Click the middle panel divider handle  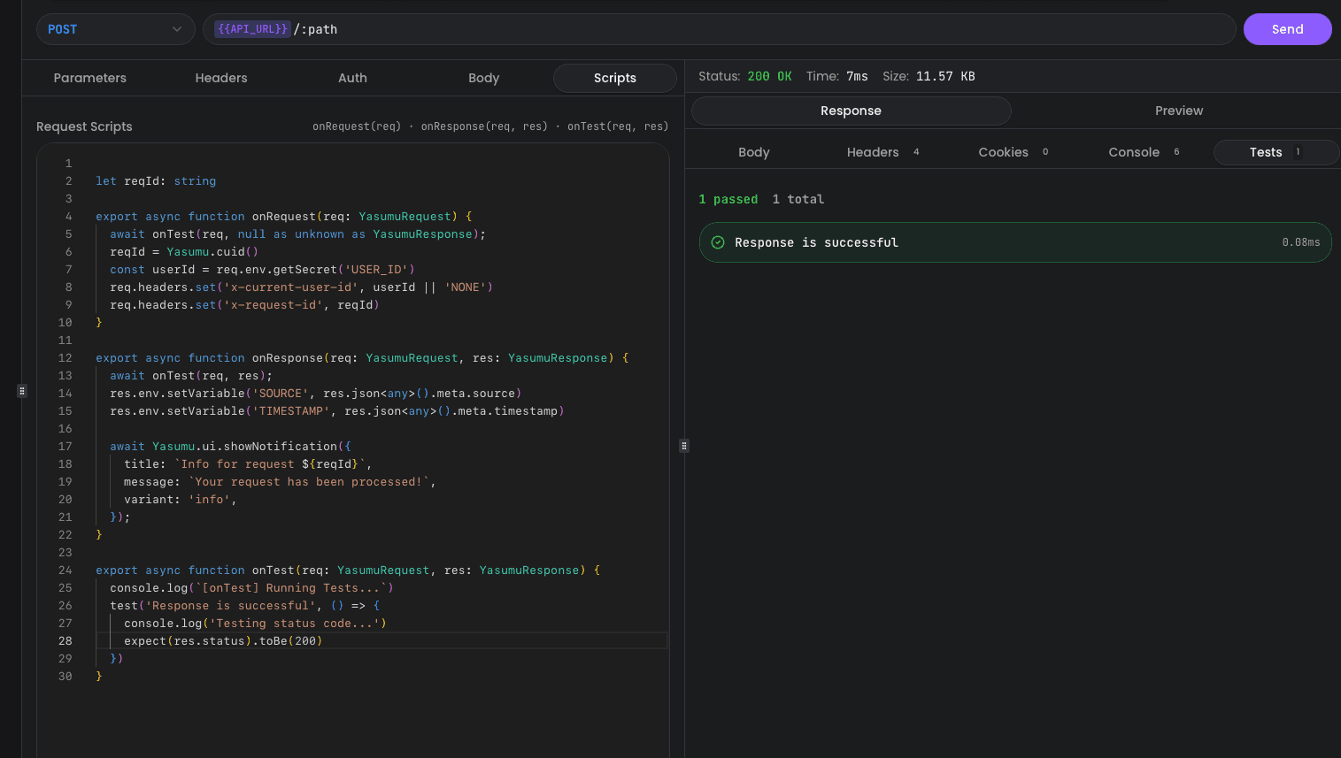click(683, 446)
